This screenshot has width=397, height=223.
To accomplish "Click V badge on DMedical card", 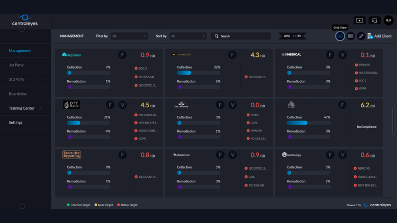I will 343,55.
